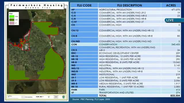Image resolution: width=184 pixels, height=103 pixels.
Task: Click the 2,056 acres value
Action: tap(177, 81)
